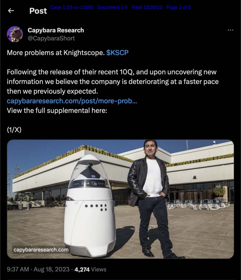Click the man in the preview photo
Image resolution: width=241 pixels, height=280 pixels.
(x=152, y=198)
